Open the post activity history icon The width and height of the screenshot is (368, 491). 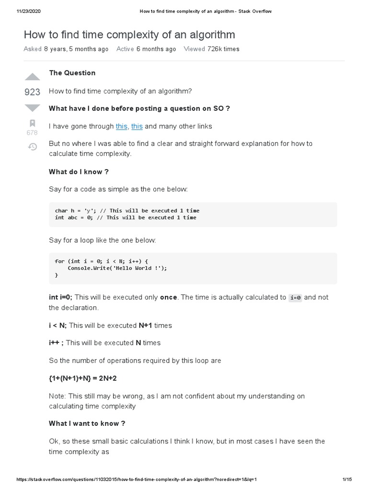coord(32,147)
